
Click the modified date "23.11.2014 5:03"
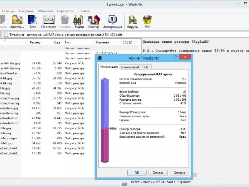[x=106, y=53]
